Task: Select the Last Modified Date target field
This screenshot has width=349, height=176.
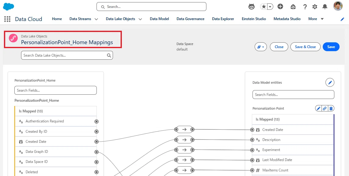Action: (293, 160)
